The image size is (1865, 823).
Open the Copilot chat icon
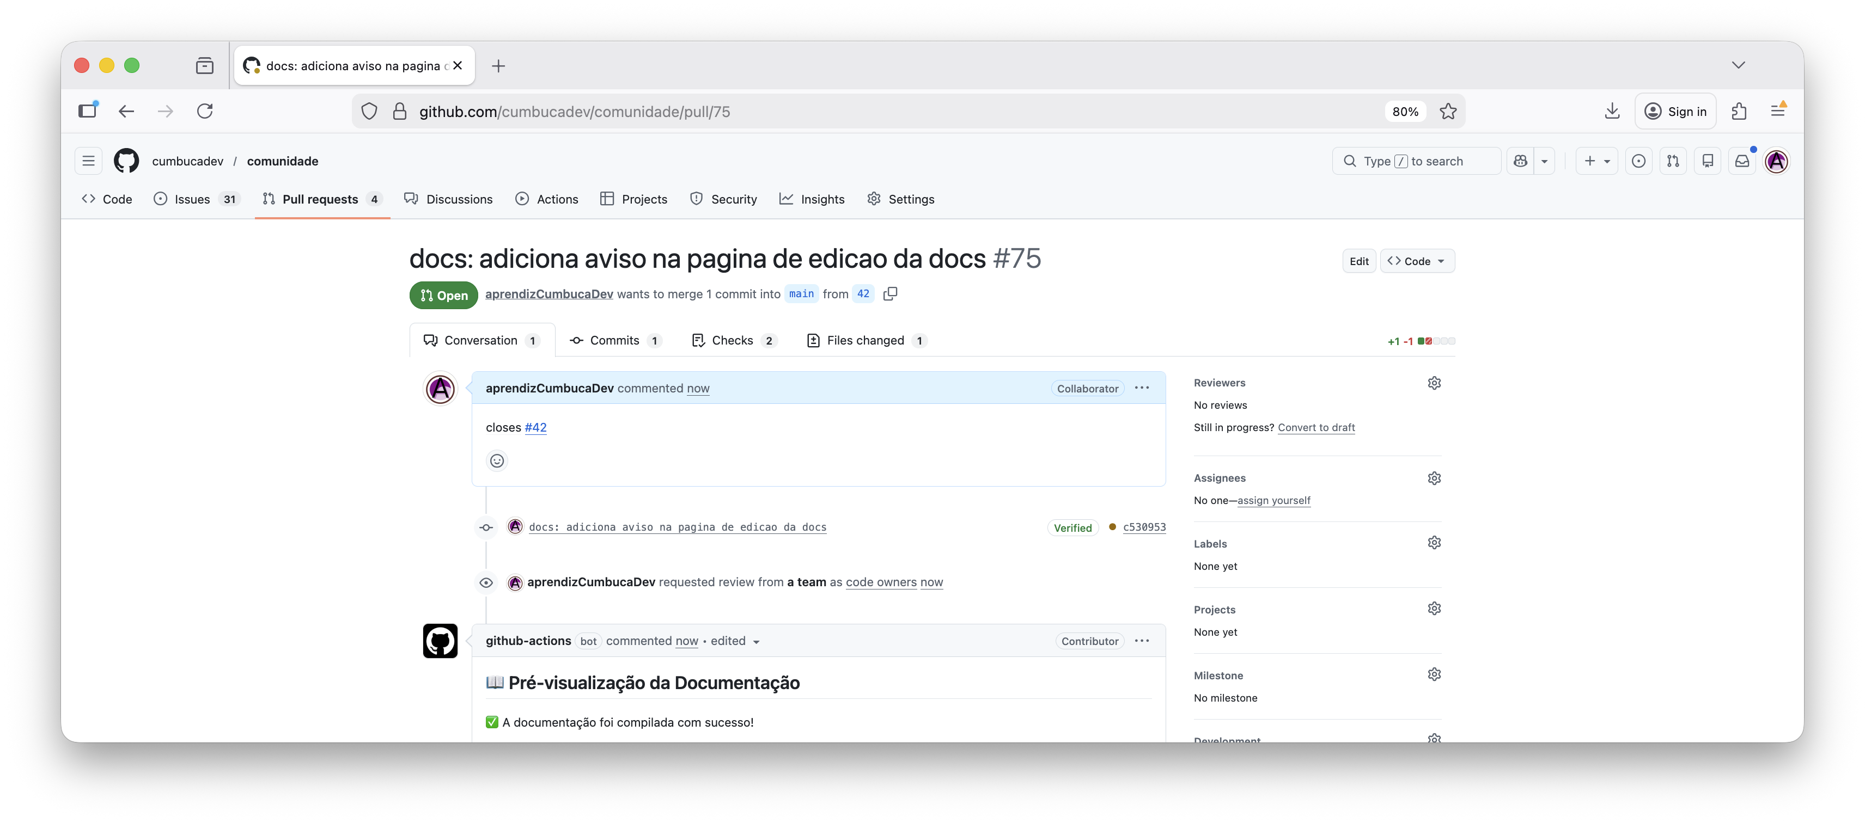(x=1520, y=161)
